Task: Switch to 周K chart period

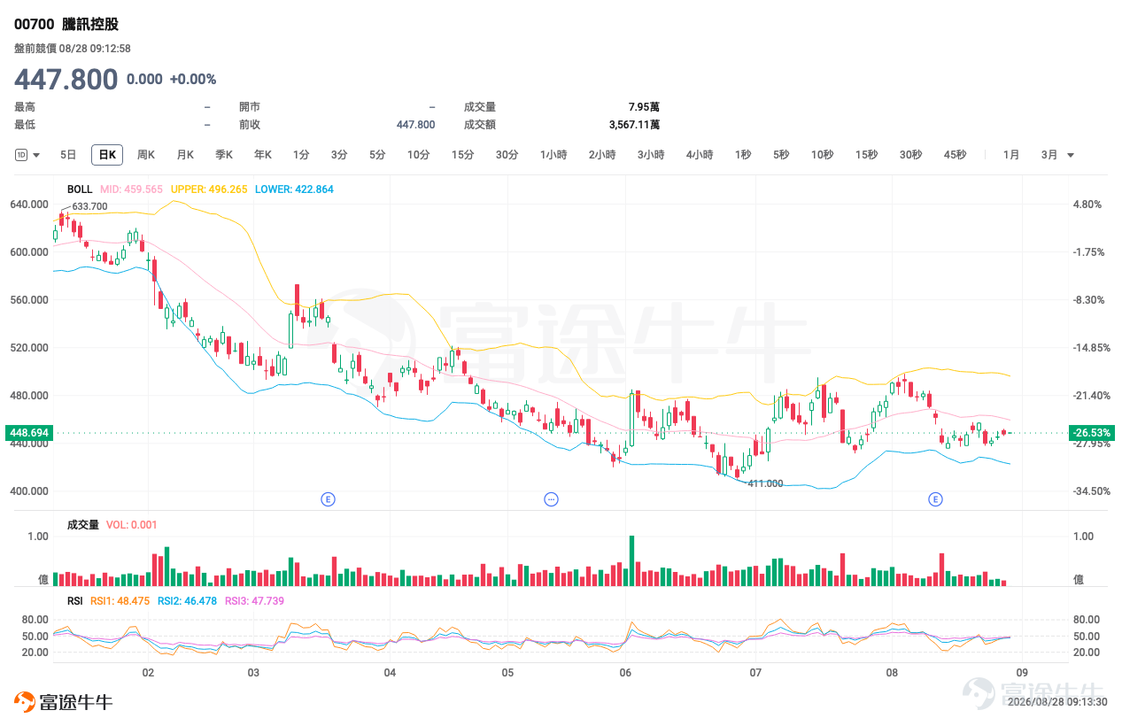Action: point(146,155)
